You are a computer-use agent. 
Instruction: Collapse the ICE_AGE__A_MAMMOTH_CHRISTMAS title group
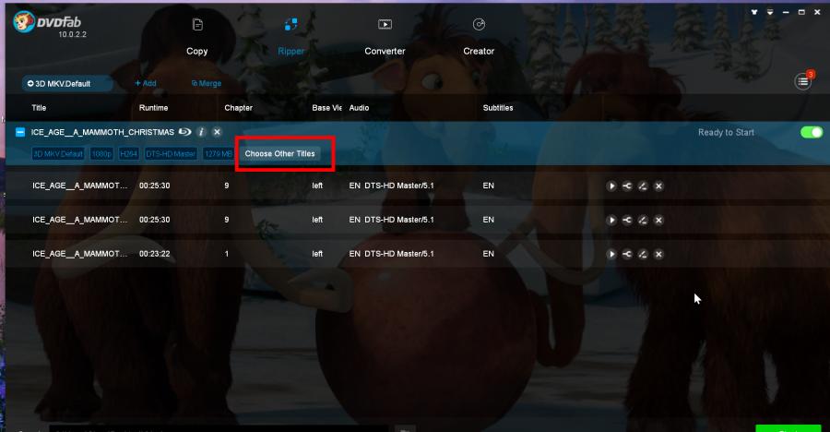tap(20, 132)
